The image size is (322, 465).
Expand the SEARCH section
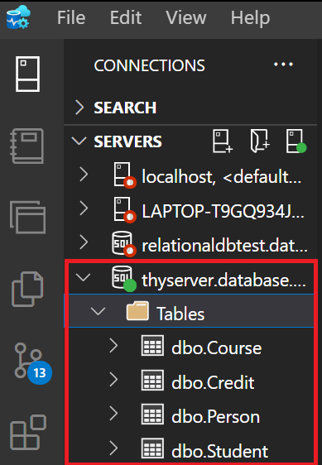79,107
